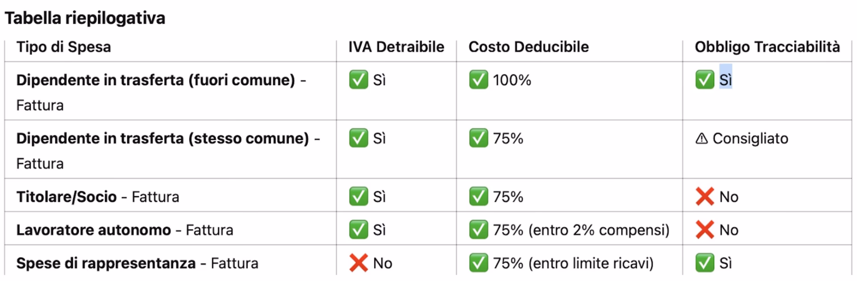Click the red X beside IVA 'No'
This screenshot has width=857, height=281.
coord(358,263)
